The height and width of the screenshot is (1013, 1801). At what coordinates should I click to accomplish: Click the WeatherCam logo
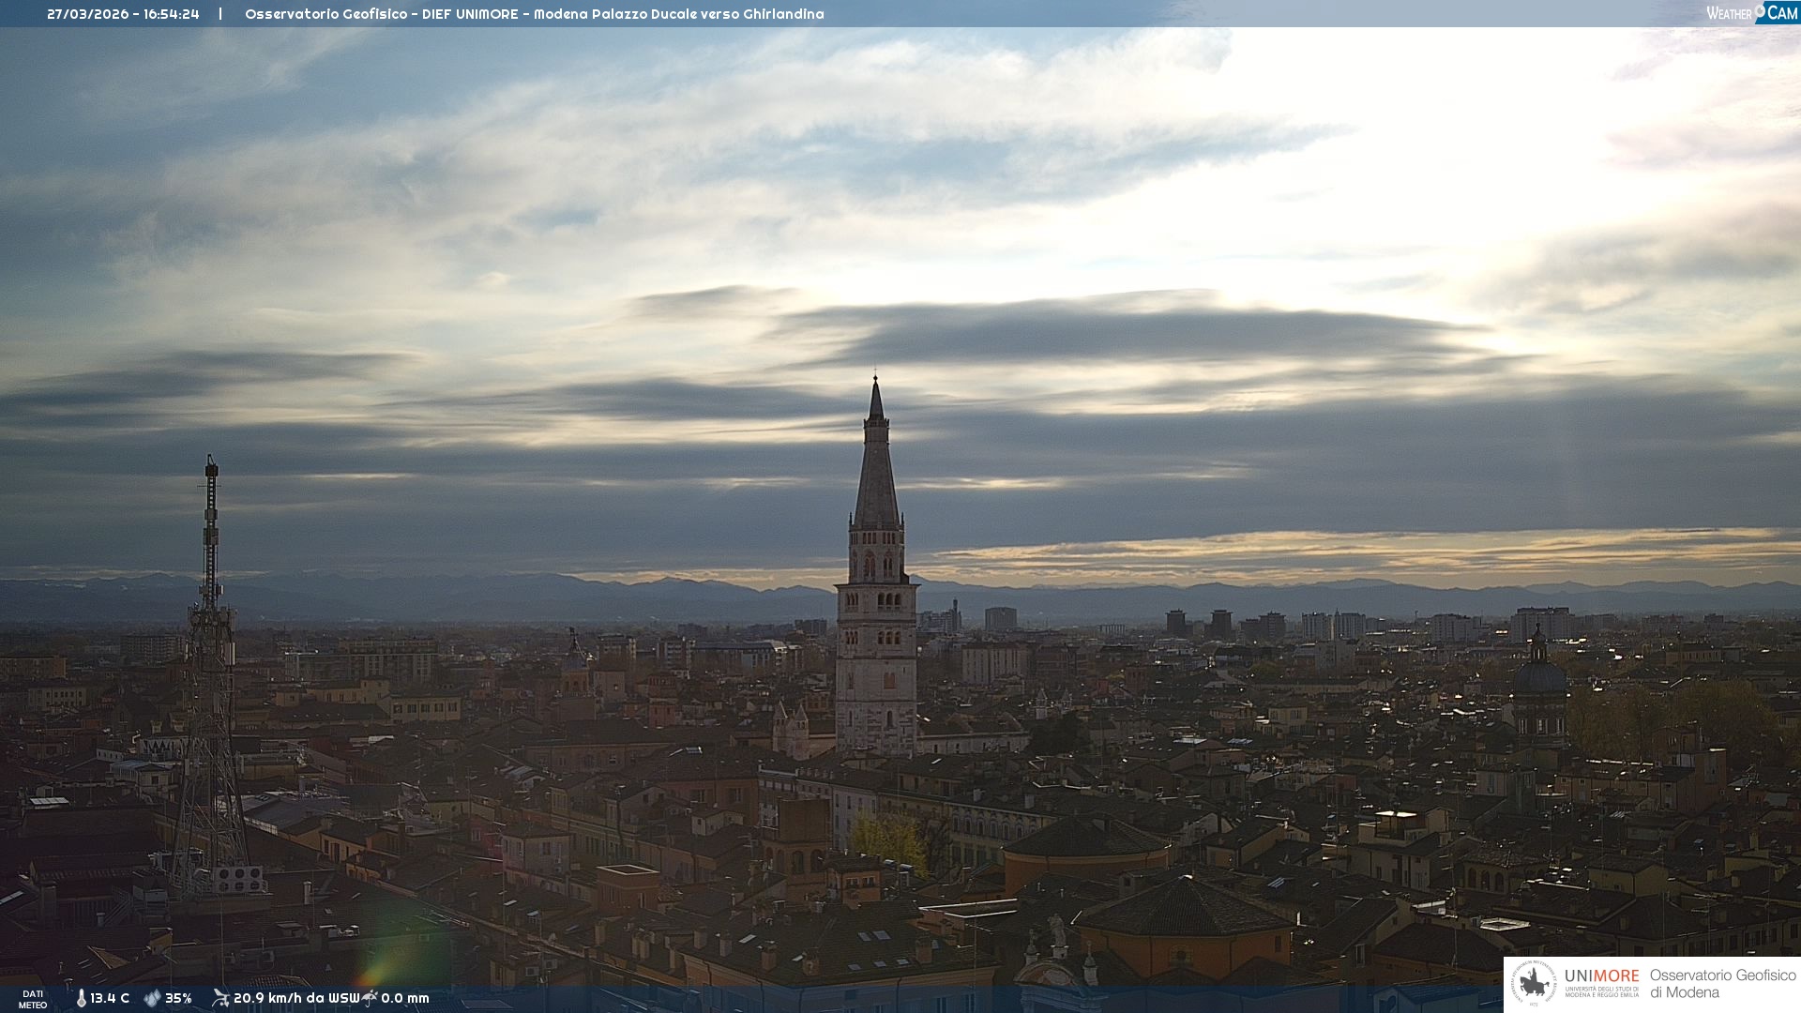click(x=1751, y=13)
